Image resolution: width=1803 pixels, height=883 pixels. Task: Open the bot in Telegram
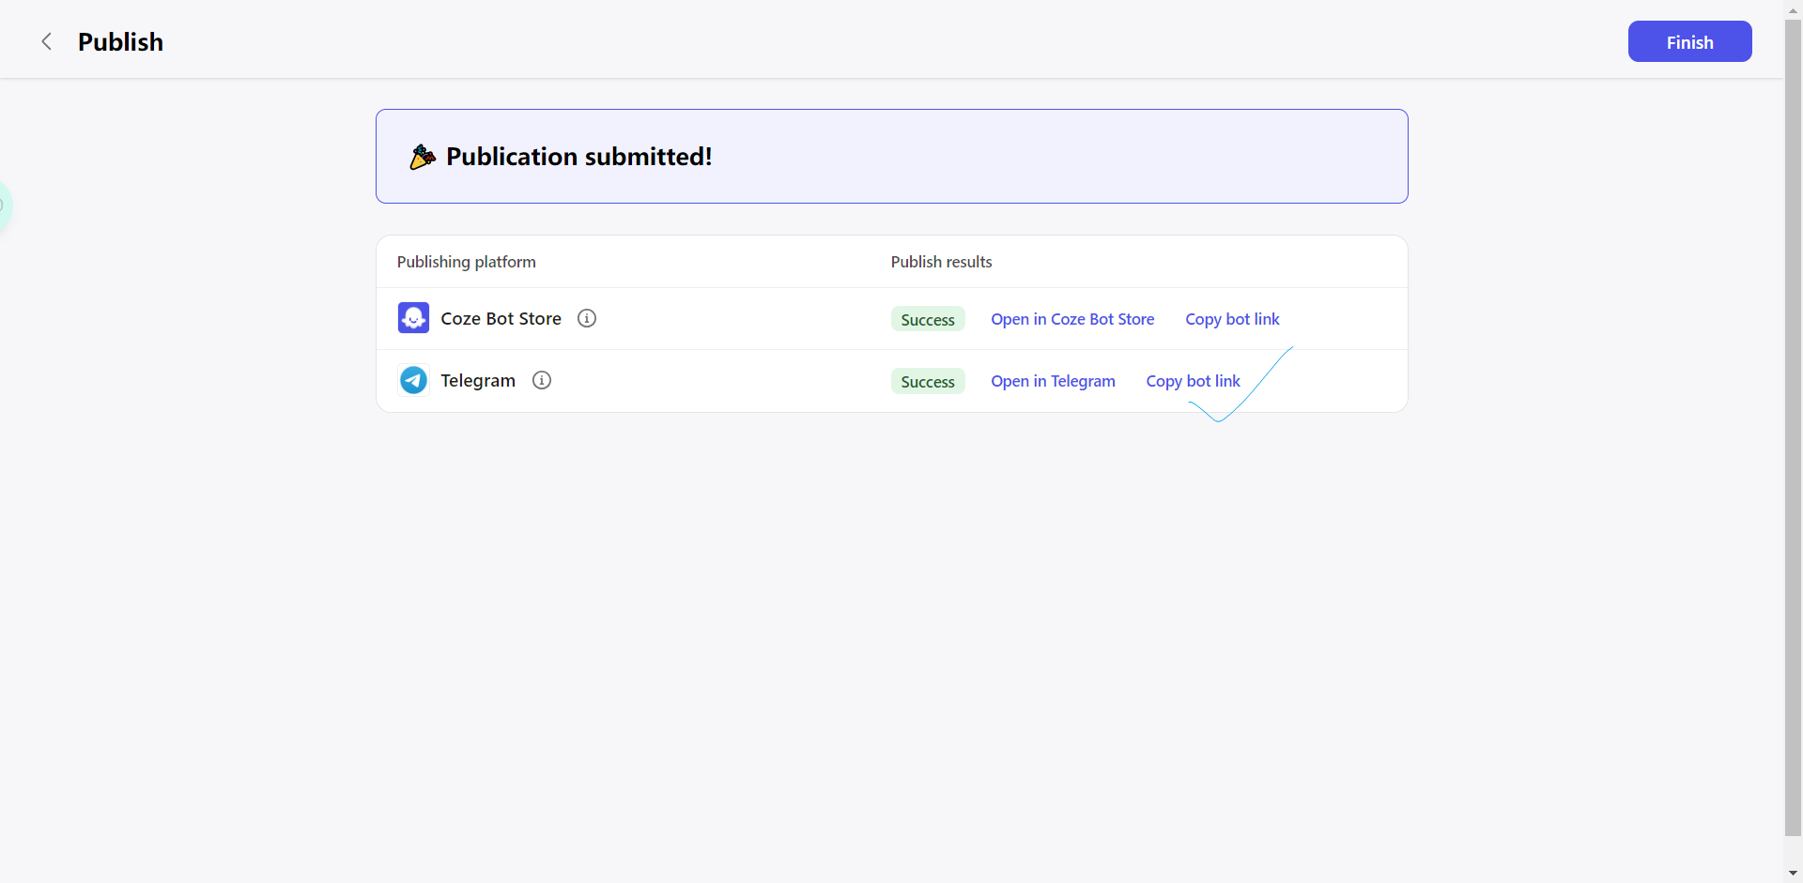click(x=1053, y=381)
